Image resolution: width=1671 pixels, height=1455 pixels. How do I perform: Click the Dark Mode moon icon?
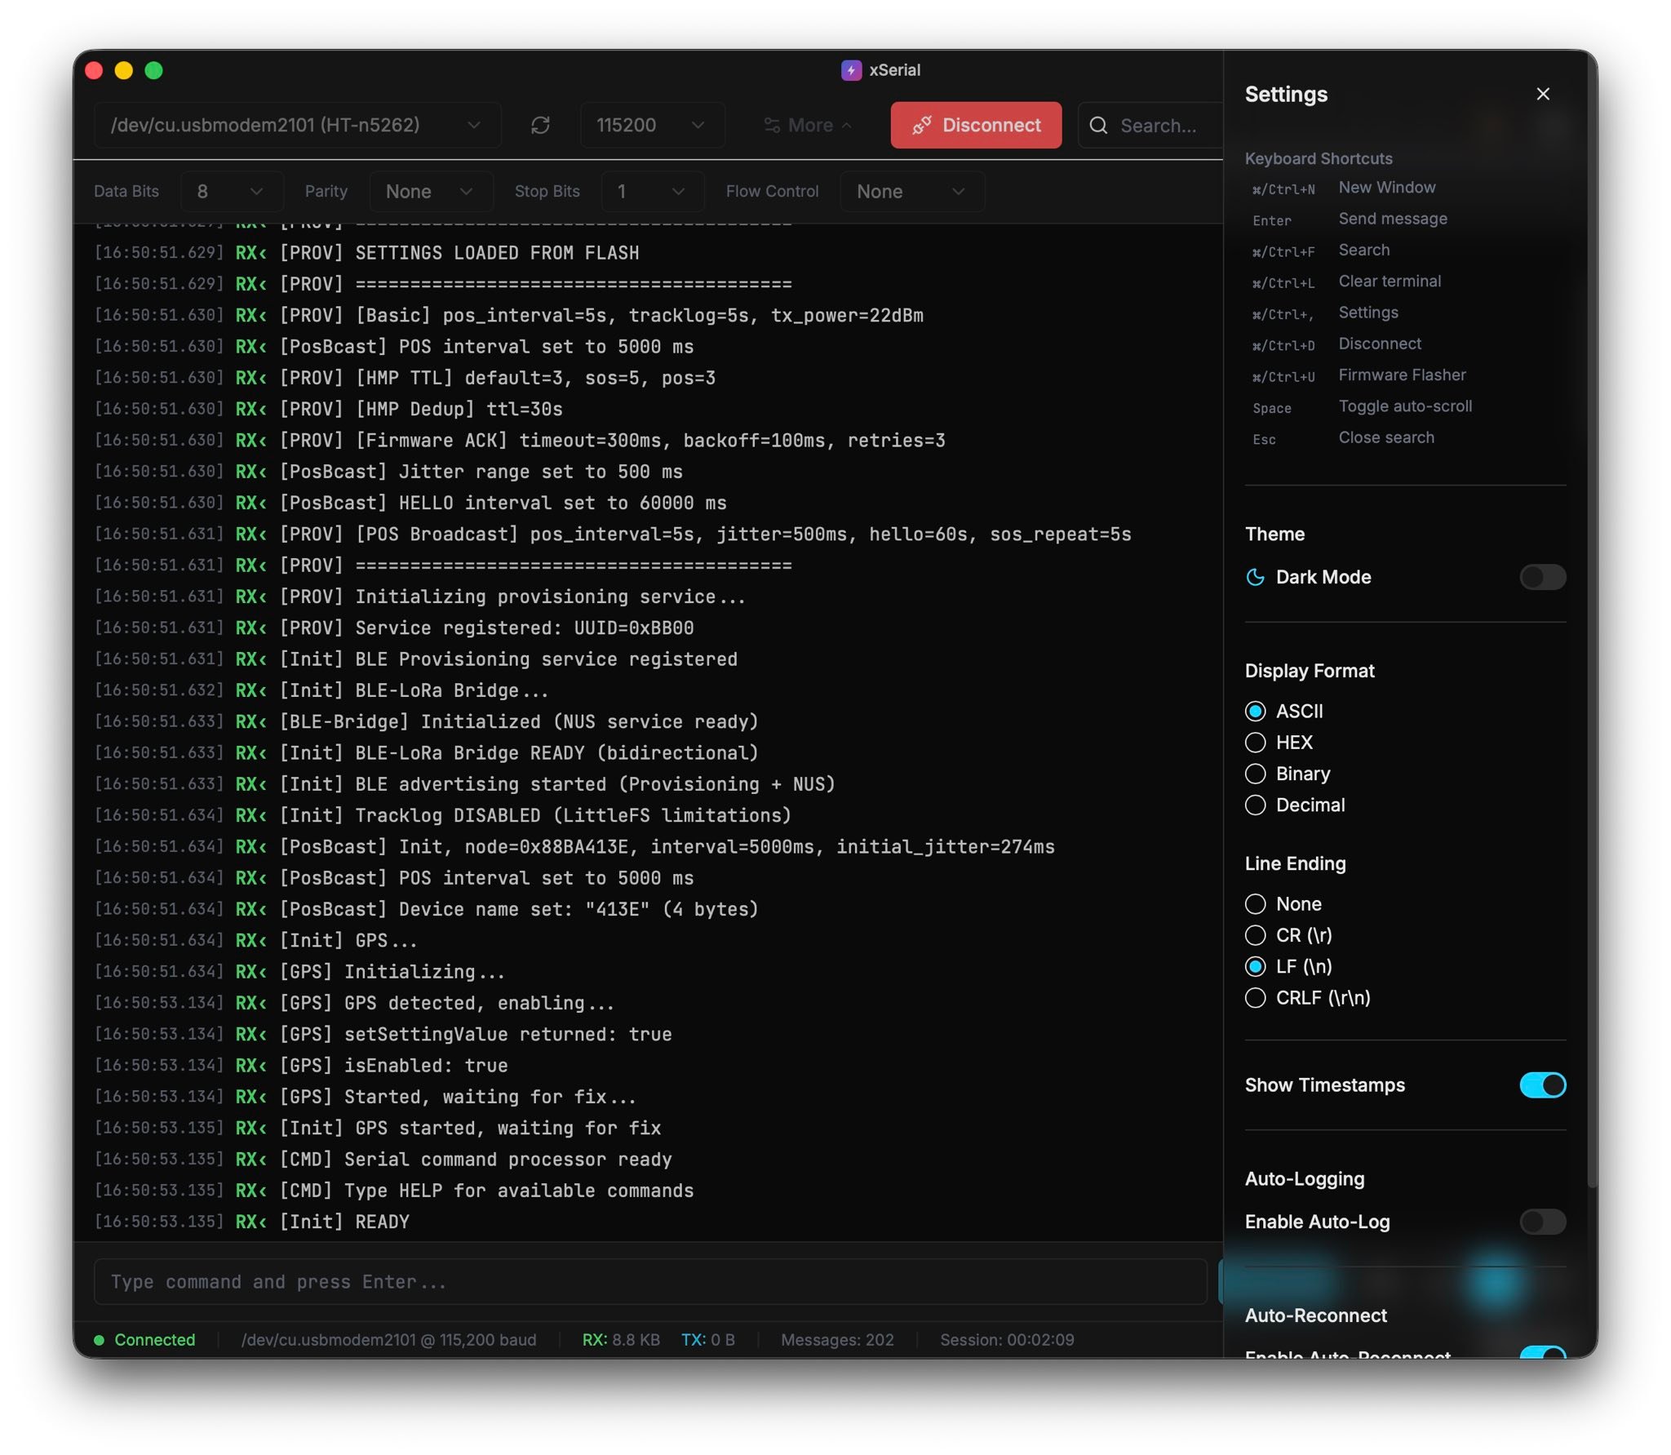pyautogui.click(x=1256, y=577)
